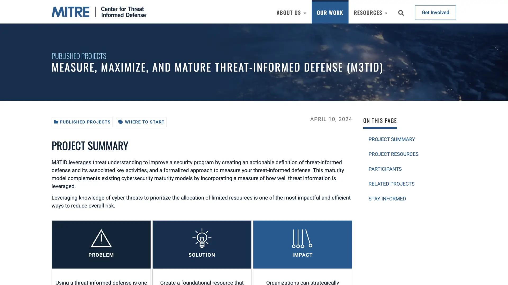The width and height of the screenshot is (508, 285).
Task: Open the Where to Start tag link
Action: point(144,122)
